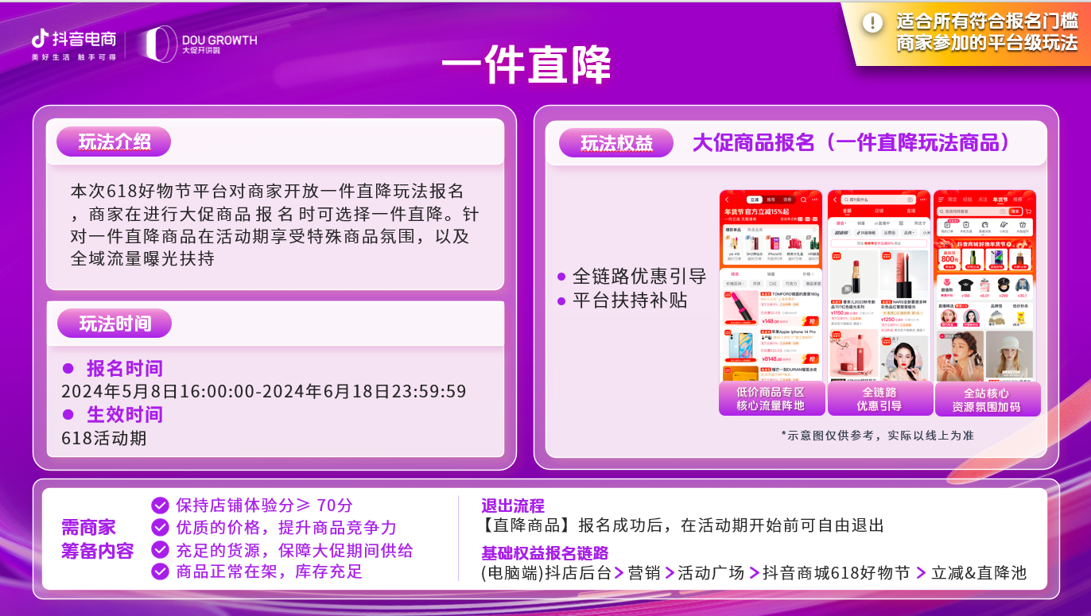Click the 玩法权益 section pill
Image resolution: width=1091 pixels, height=616 pixels.
tap(616, 142)
